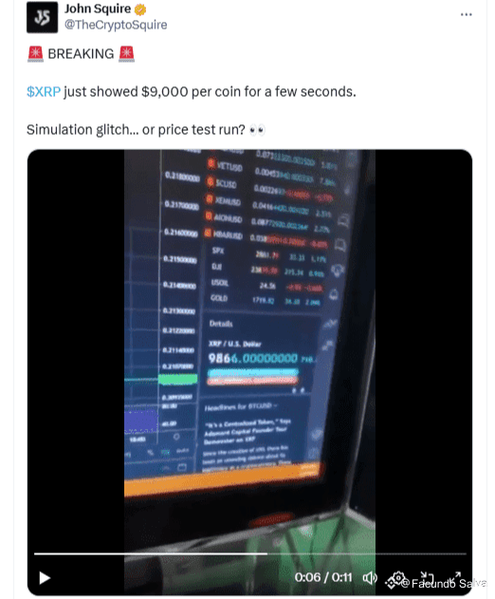This screenshot has width=495, height=599.
Task: Click the right red siren emoji
Action: tap(126, 54)
